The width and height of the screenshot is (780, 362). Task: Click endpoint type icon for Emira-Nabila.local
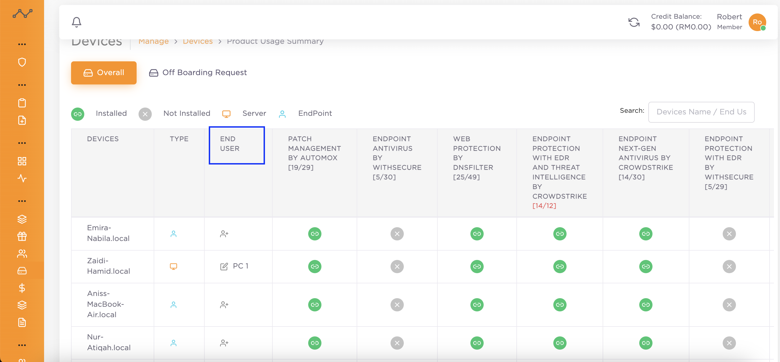coord(173,234)
